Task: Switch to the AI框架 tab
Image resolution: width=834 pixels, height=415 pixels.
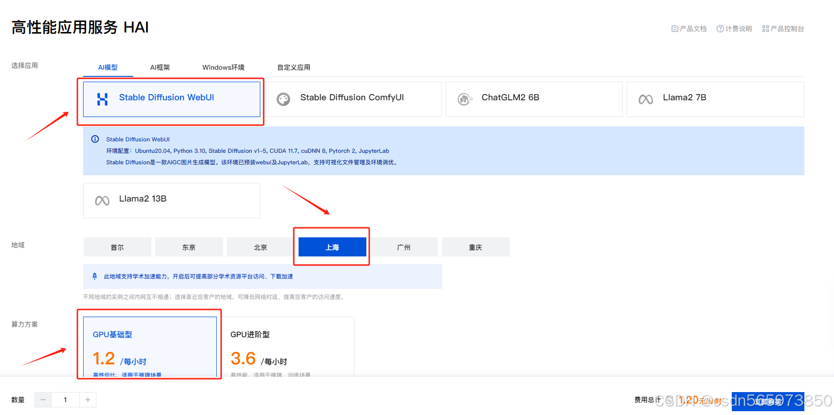Action: click(160, 67)
